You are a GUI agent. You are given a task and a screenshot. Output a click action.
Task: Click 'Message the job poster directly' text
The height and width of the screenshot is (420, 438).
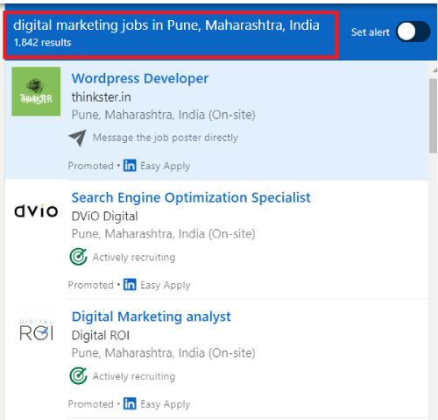(166, 138)
